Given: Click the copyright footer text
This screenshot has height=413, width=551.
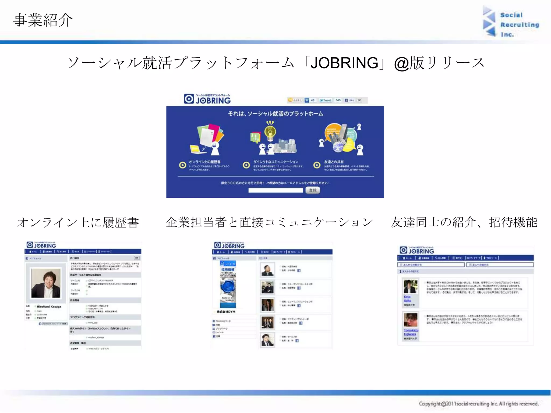Looking at the screenshot, I should tap(479, 404).
